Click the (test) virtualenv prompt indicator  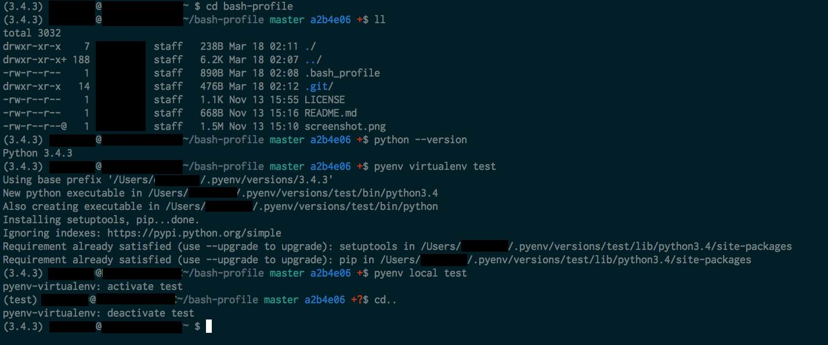click(x=20, y=300)
